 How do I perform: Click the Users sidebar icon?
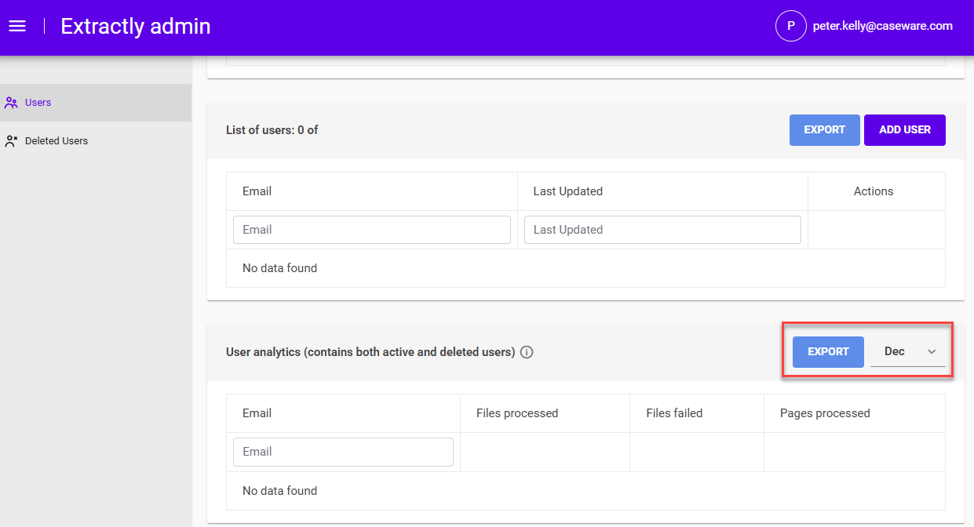pos(10,102)
